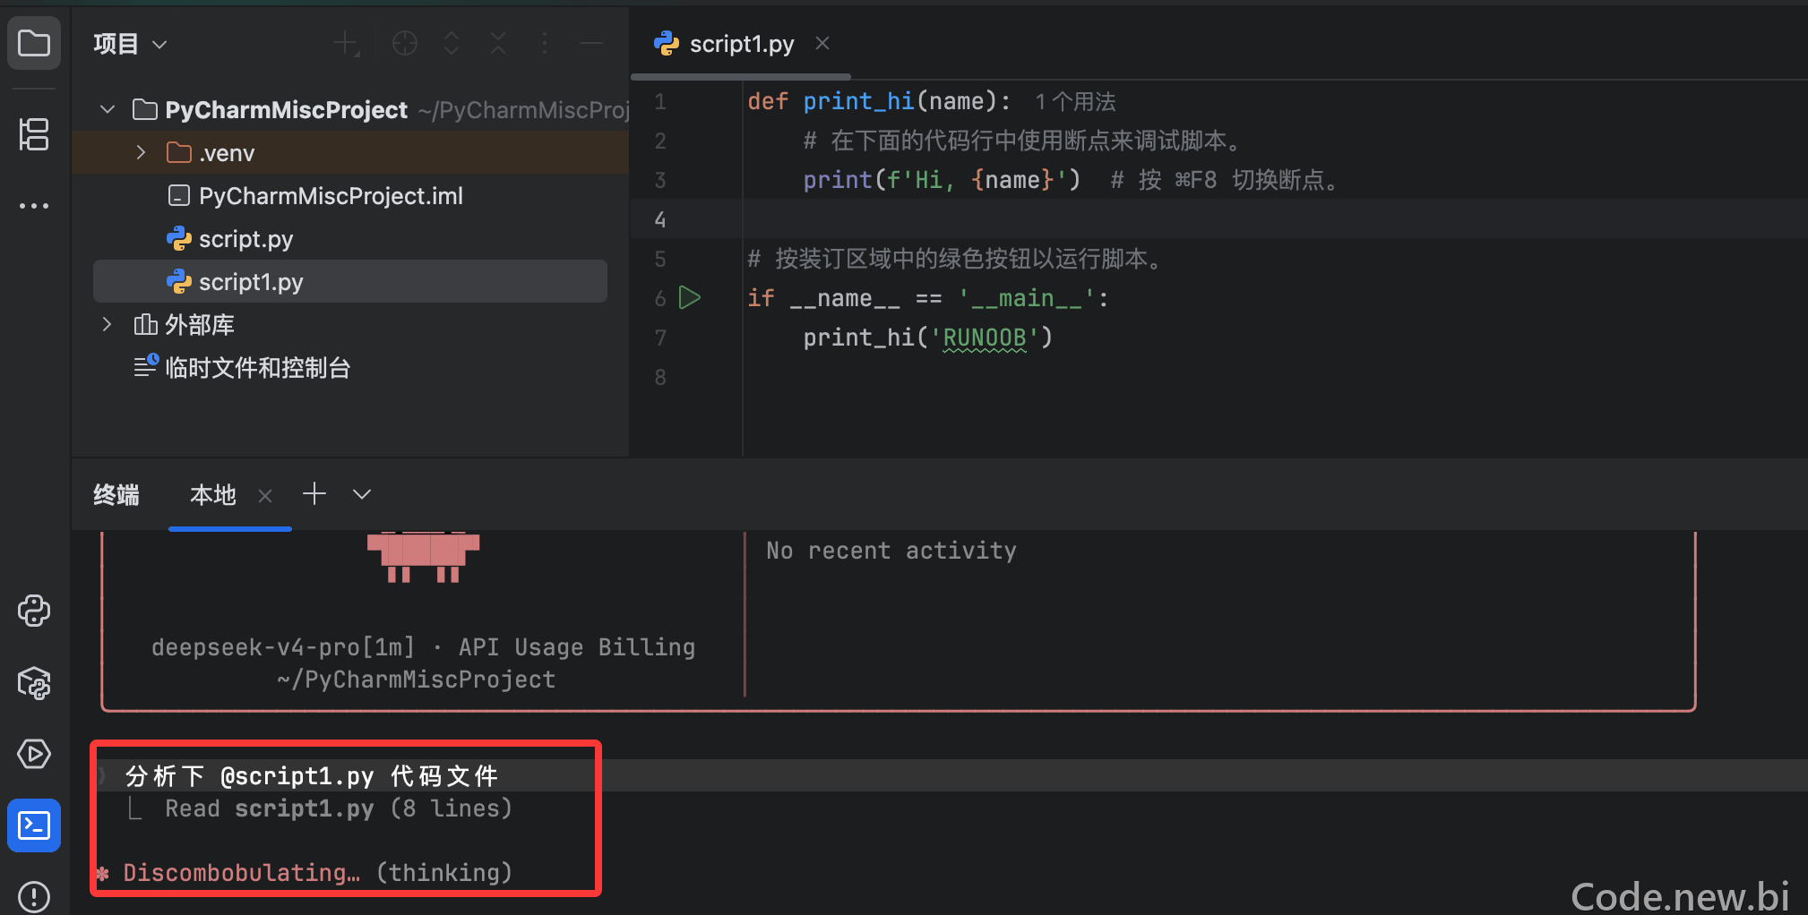Select script1.py in the project tree
The image size is (1808, 915).
(350, 281)
